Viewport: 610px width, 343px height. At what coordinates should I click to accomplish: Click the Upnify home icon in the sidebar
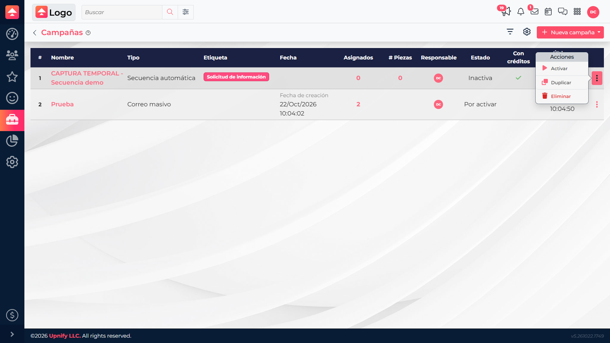(x=12, y=12)
